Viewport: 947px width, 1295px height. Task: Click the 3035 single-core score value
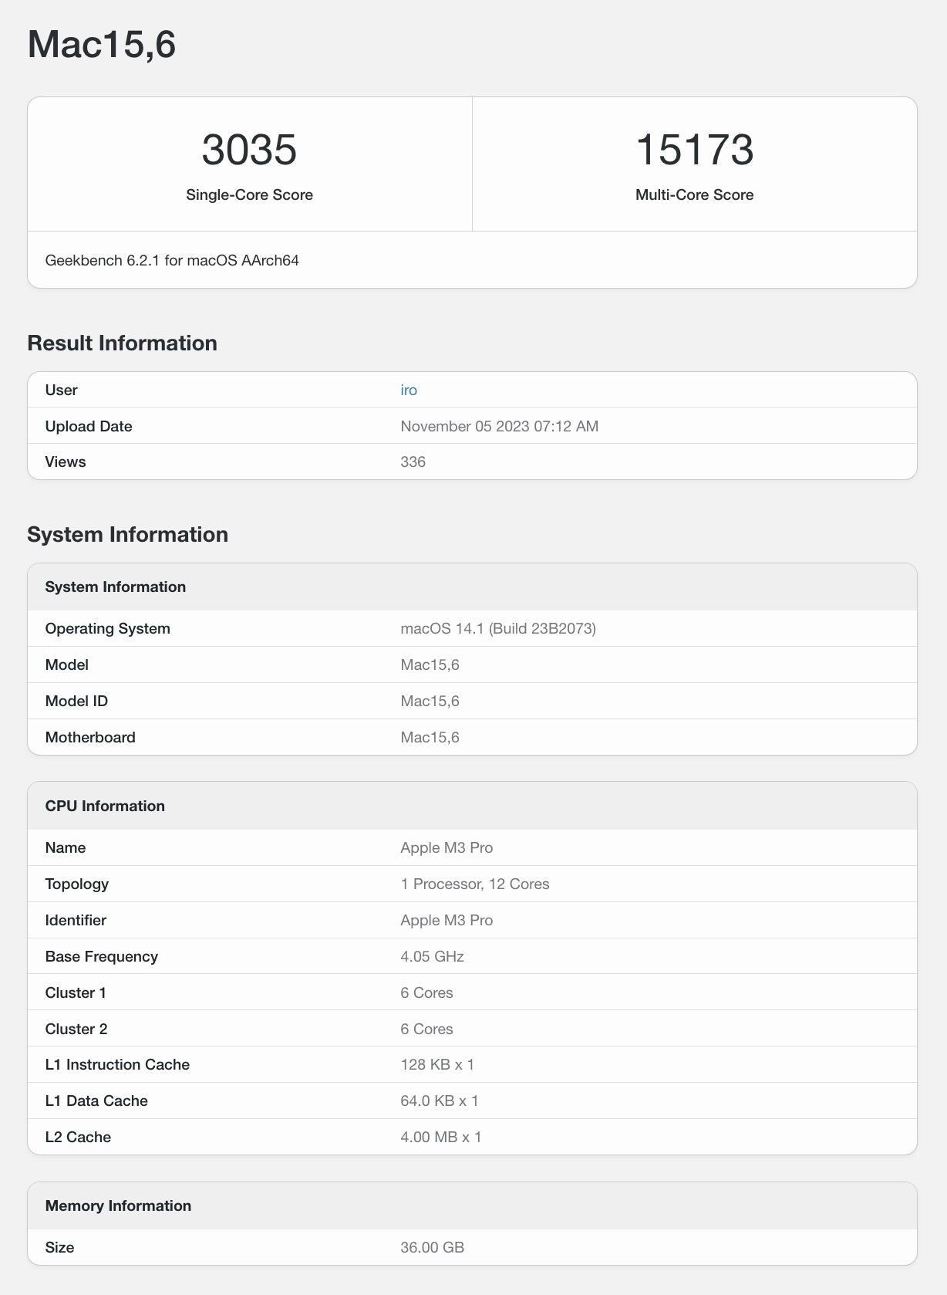coord(249,150)
